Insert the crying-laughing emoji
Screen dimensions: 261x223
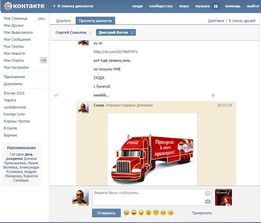[x=127, y=213]
